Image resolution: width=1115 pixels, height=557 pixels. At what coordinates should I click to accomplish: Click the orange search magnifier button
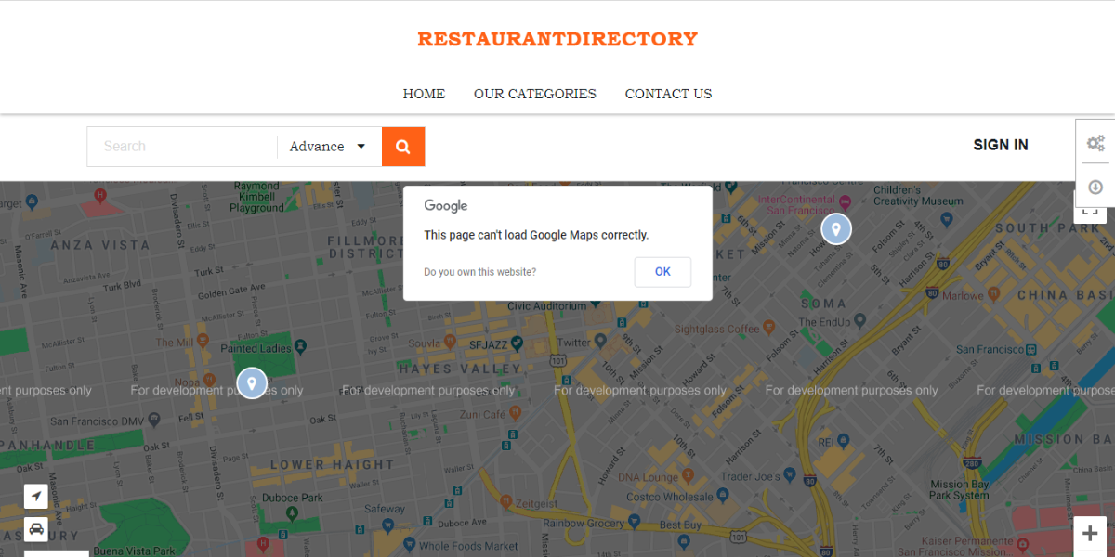403,147
